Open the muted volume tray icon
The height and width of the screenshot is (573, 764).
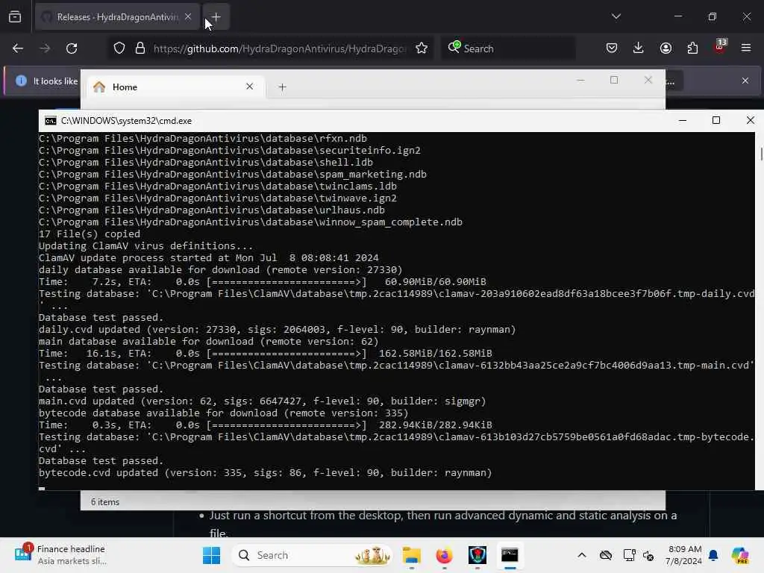pos(648,555)
